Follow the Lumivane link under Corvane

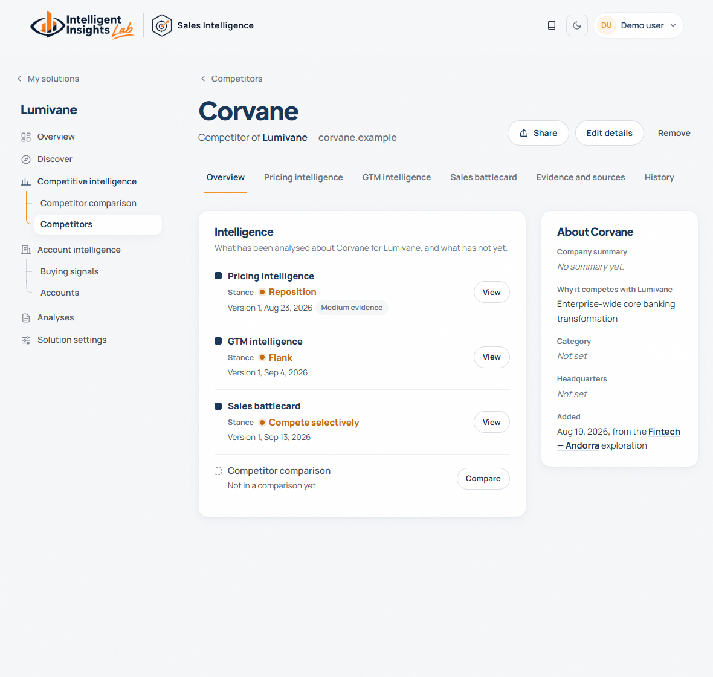pyautogui.click(x=285, y=137)
